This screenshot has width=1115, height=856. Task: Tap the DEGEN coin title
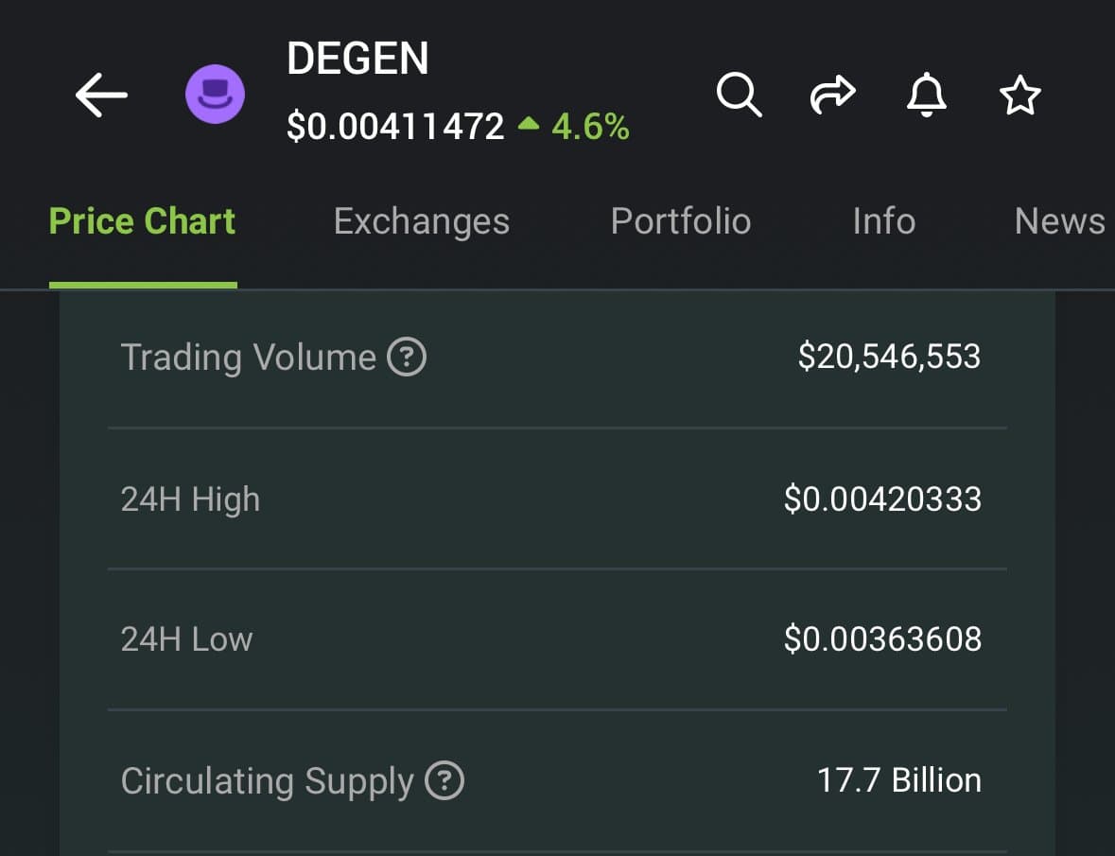(x=357, y=59)
